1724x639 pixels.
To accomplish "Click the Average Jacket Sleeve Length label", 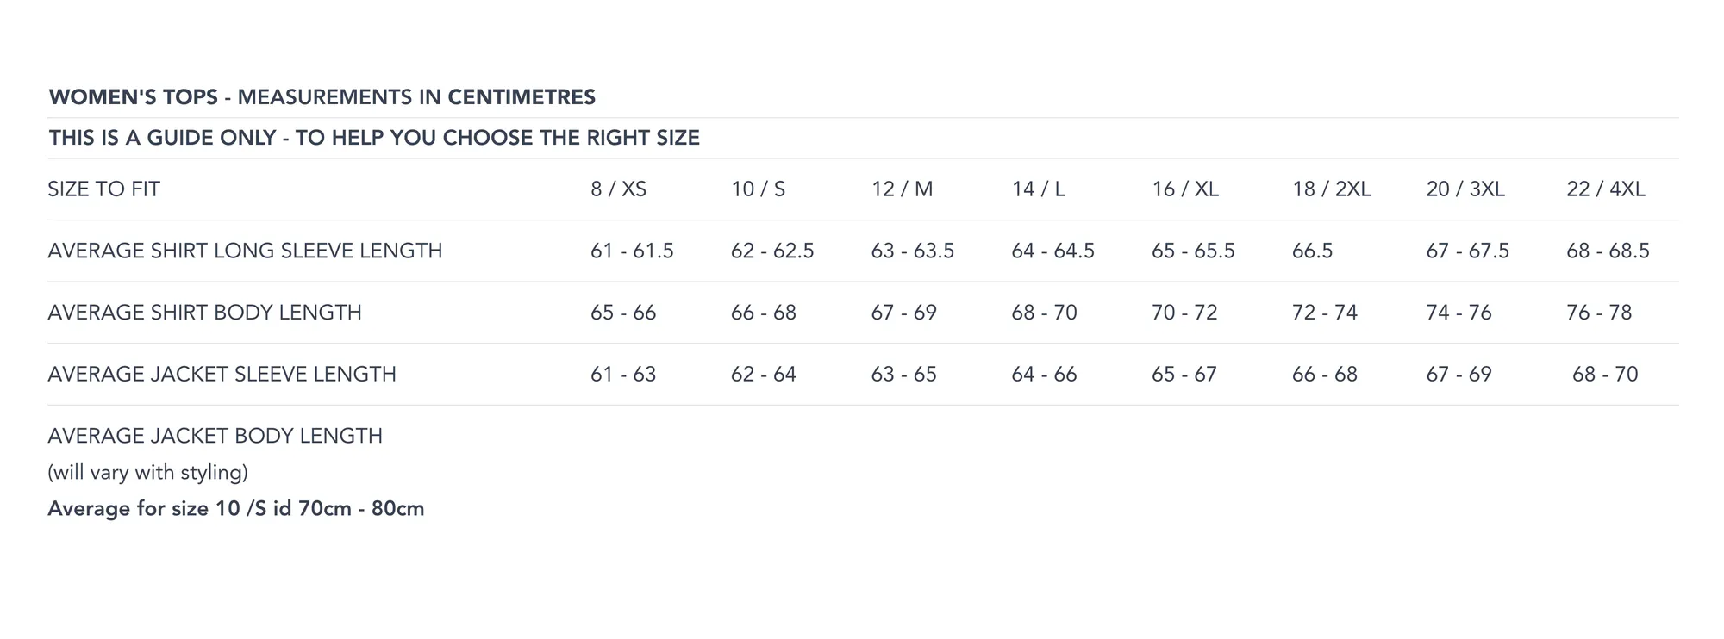I will tap(222, 375).
